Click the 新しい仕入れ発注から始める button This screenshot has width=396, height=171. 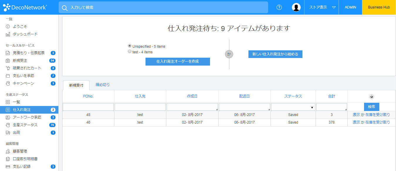pyautogui.click(x=275, y=54)
